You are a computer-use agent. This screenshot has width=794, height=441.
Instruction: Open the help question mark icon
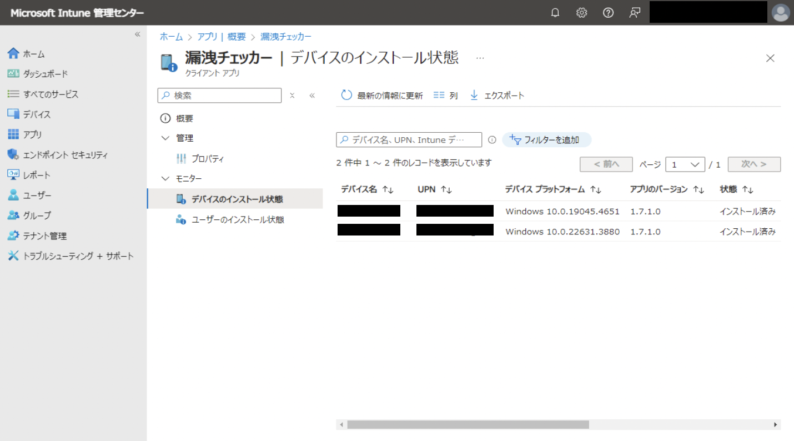coord(608,13)
